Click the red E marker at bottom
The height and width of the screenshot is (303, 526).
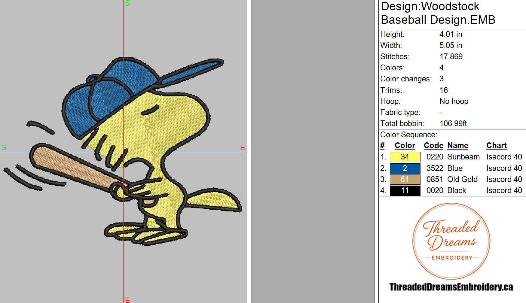click(127, 300)
